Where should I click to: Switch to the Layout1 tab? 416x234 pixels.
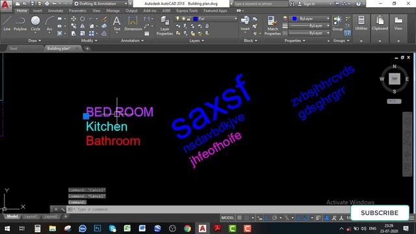pyautogui.click(x=31, y=216)
